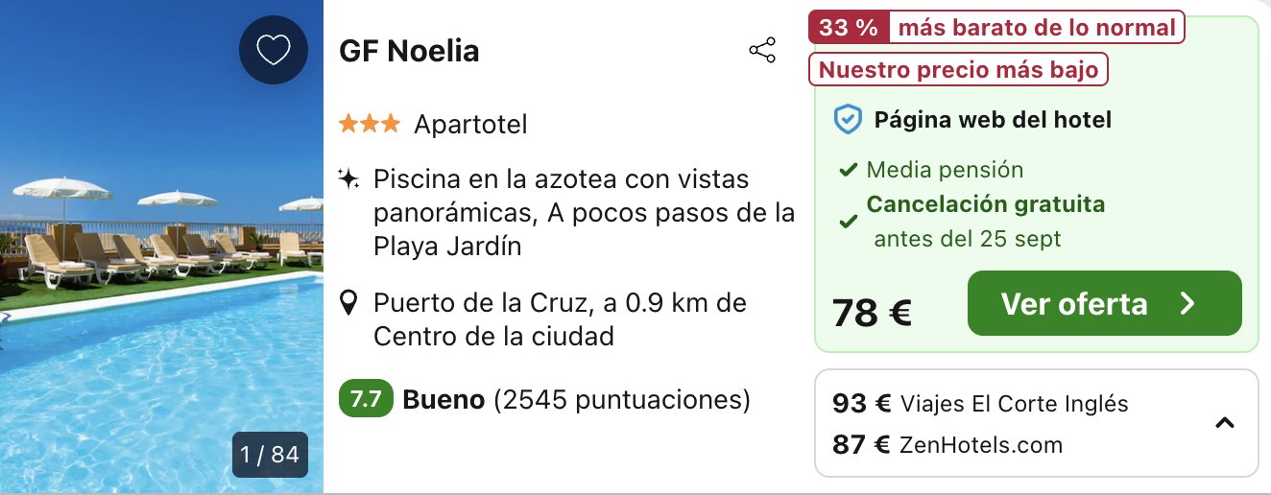Click the share icon next to GF Noelia
The height and width of the screenshot is (495, 1271).
762,51
